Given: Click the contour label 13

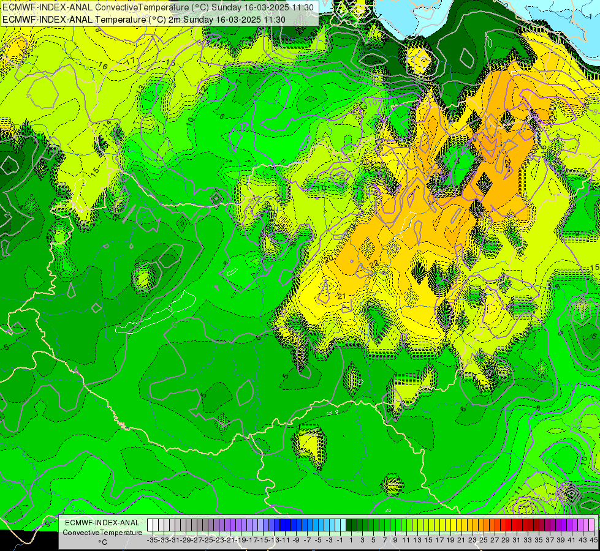Looking at the screenshot, I should click(140, 89).
